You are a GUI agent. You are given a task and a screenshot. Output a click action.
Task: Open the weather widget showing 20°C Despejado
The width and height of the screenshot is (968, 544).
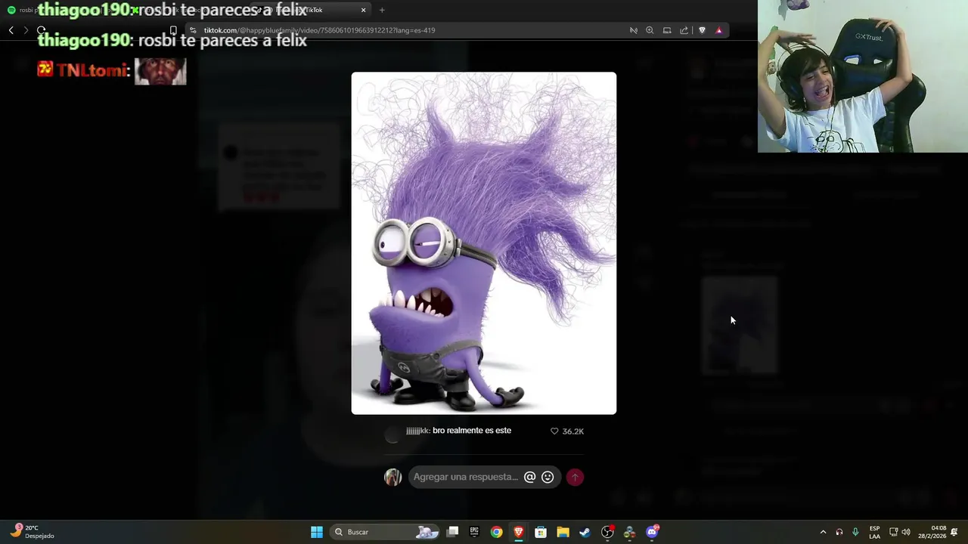click(32, 532)
